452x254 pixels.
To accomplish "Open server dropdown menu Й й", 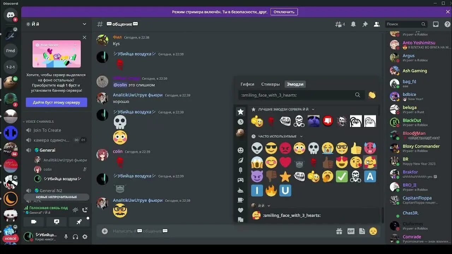I will (56, 24).
